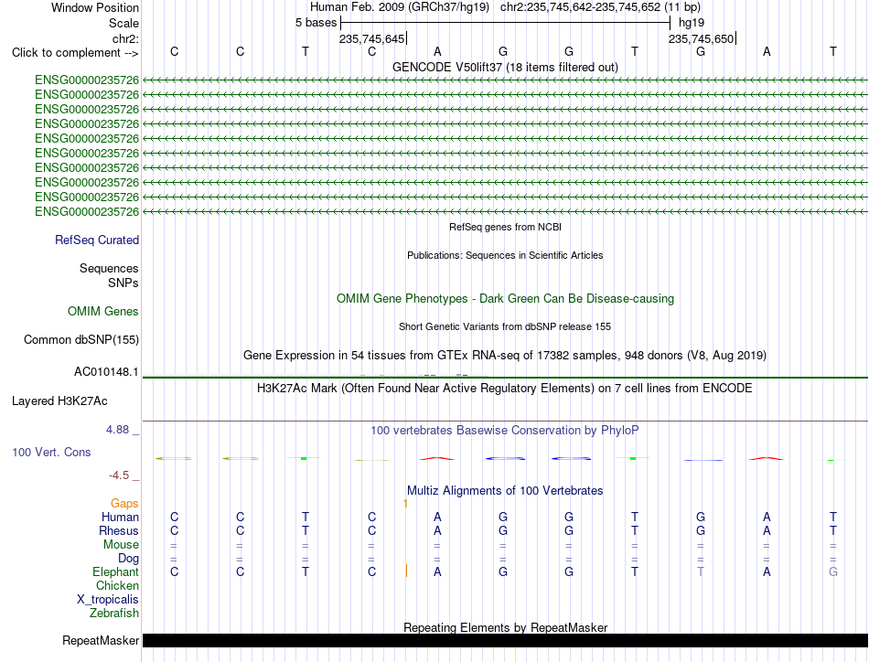
Task: Click the OMIM Genes track label
Action: click(103, 311)
